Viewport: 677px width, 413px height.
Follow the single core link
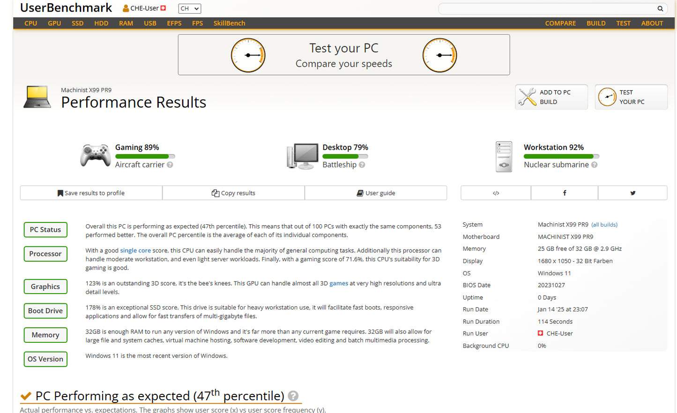pyautogui.click(x=135, y=251)
